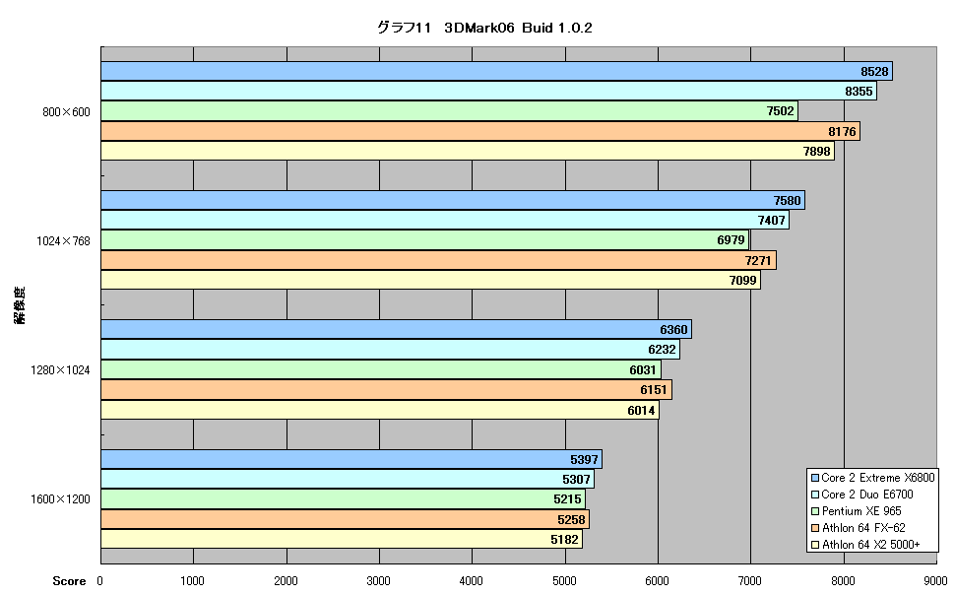Click the Core 2 Extreme X6800 legend swatch

(x=815, y=478)
